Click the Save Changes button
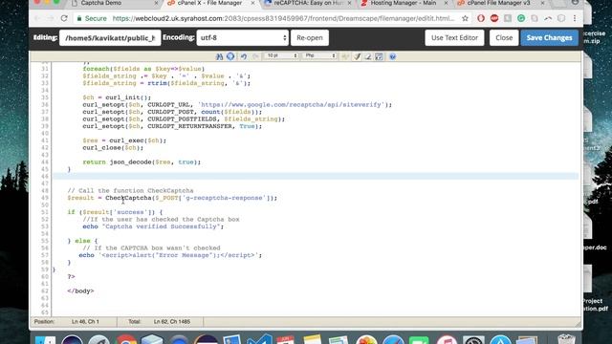 click(x=549, y=38)
